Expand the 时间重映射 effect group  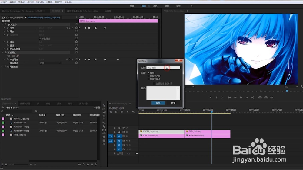pos(2,66)
